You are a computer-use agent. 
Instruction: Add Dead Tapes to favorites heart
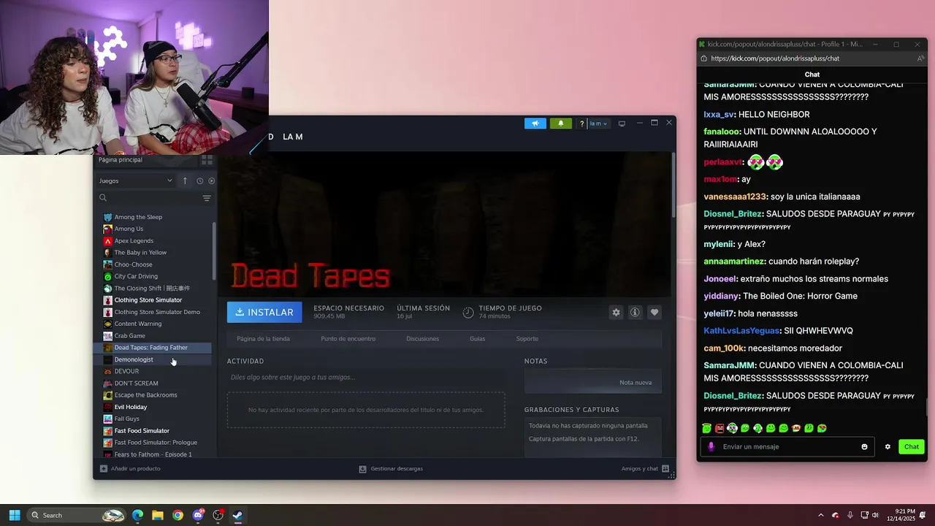point(654,312)
